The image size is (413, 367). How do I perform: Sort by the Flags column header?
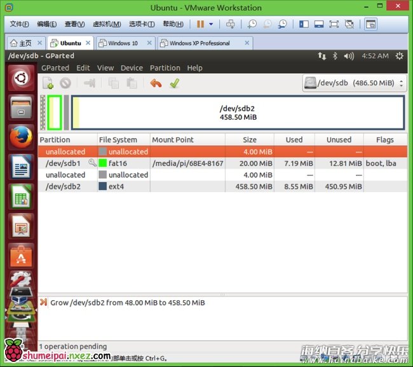[385, 140]
